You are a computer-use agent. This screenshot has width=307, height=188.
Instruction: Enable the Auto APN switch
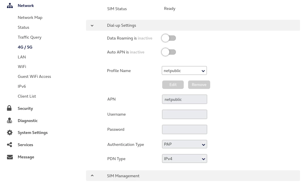point(169,52)
